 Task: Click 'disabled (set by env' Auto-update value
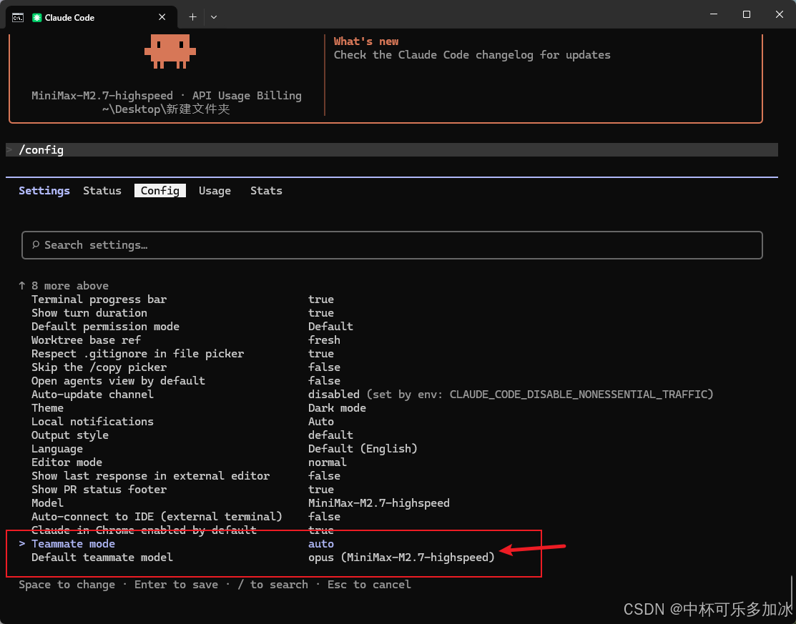511,394
